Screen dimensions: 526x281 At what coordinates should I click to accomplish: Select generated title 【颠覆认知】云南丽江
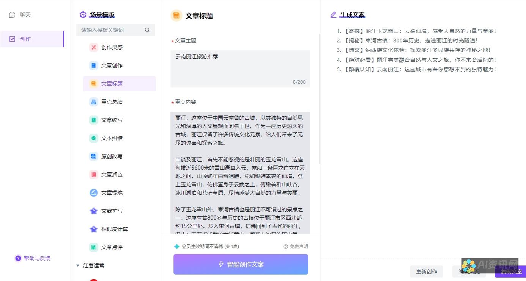pos(420,69)
